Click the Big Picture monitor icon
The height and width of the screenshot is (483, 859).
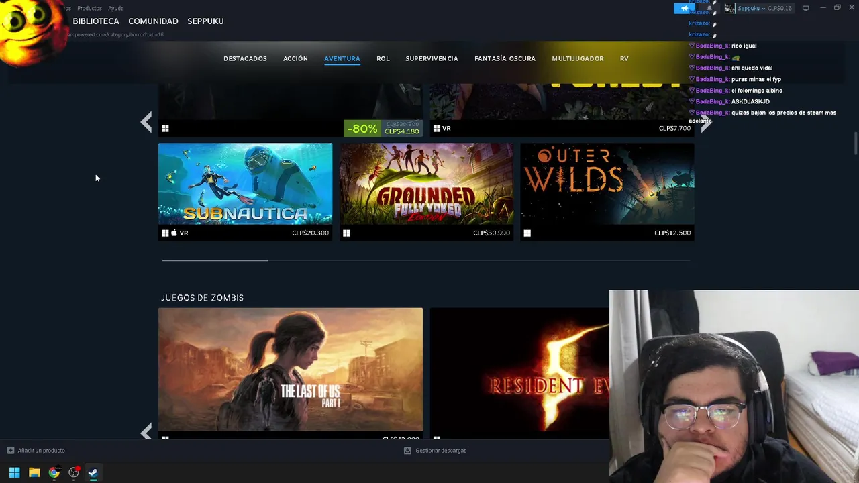click(x=806, y=8)
